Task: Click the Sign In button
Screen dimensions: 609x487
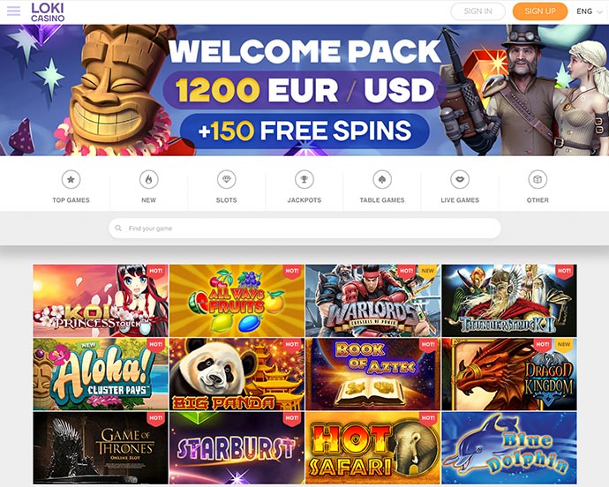Action: coord(478,11)
